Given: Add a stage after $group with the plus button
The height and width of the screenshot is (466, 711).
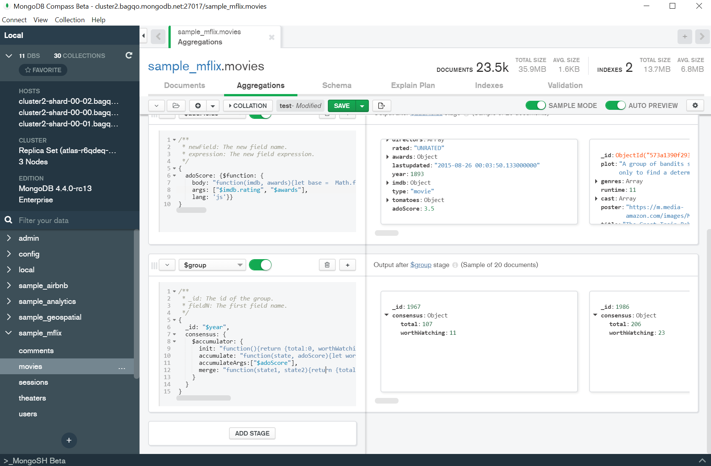Looking at the screenshot, I should pyautogui.click(x=348, y=265).
